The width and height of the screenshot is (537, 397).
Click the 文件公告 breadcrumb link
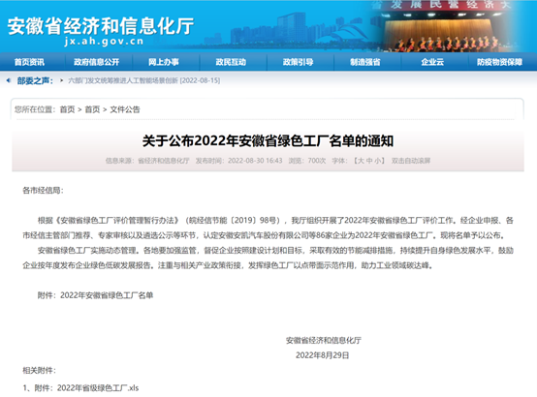125,109
